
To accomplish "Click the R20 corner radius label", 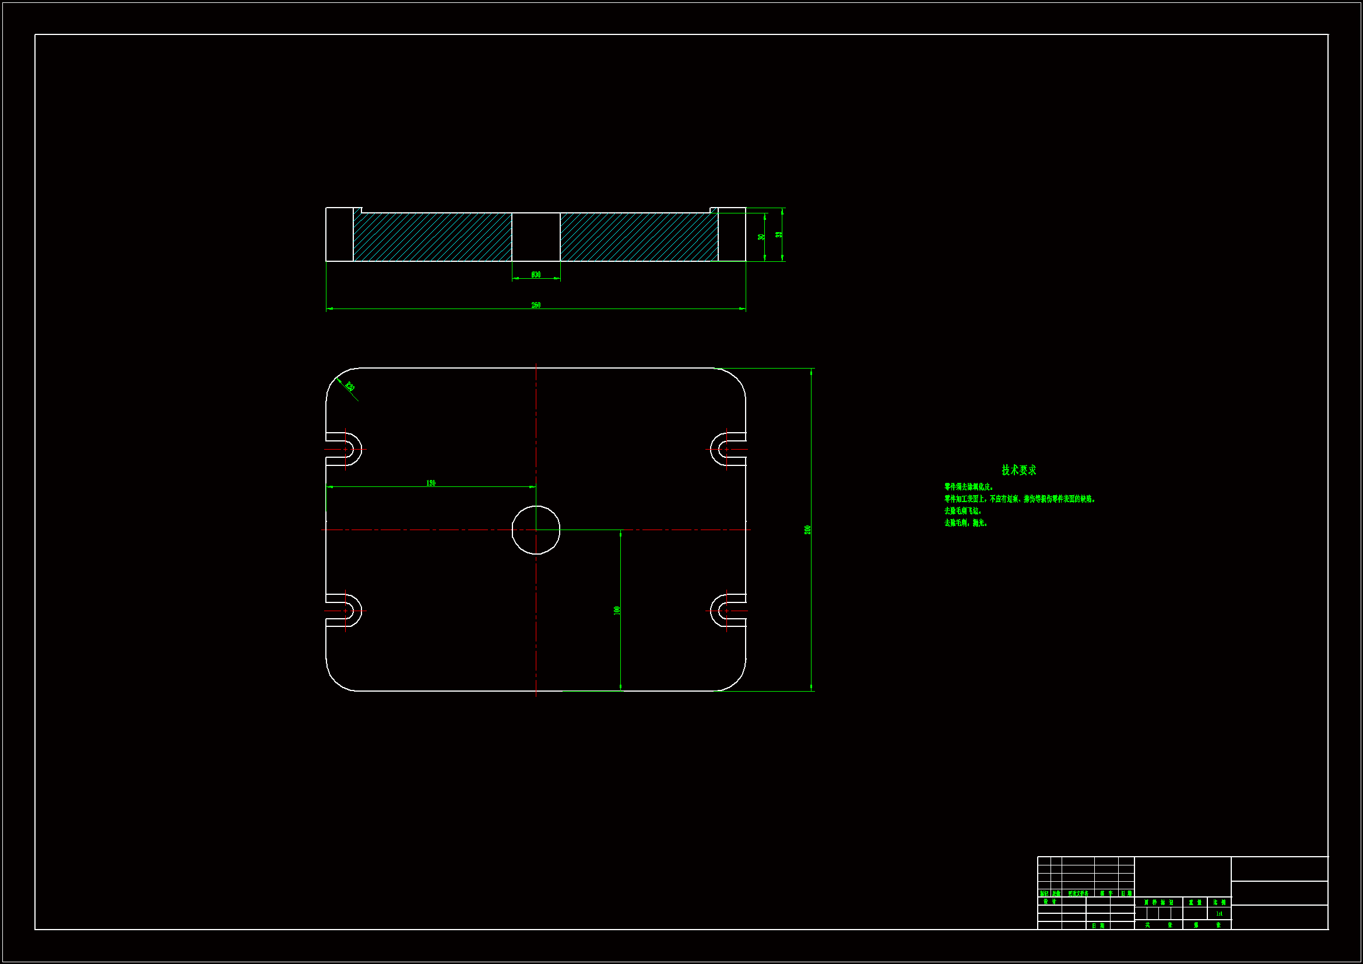I will (x=350, y=387).
